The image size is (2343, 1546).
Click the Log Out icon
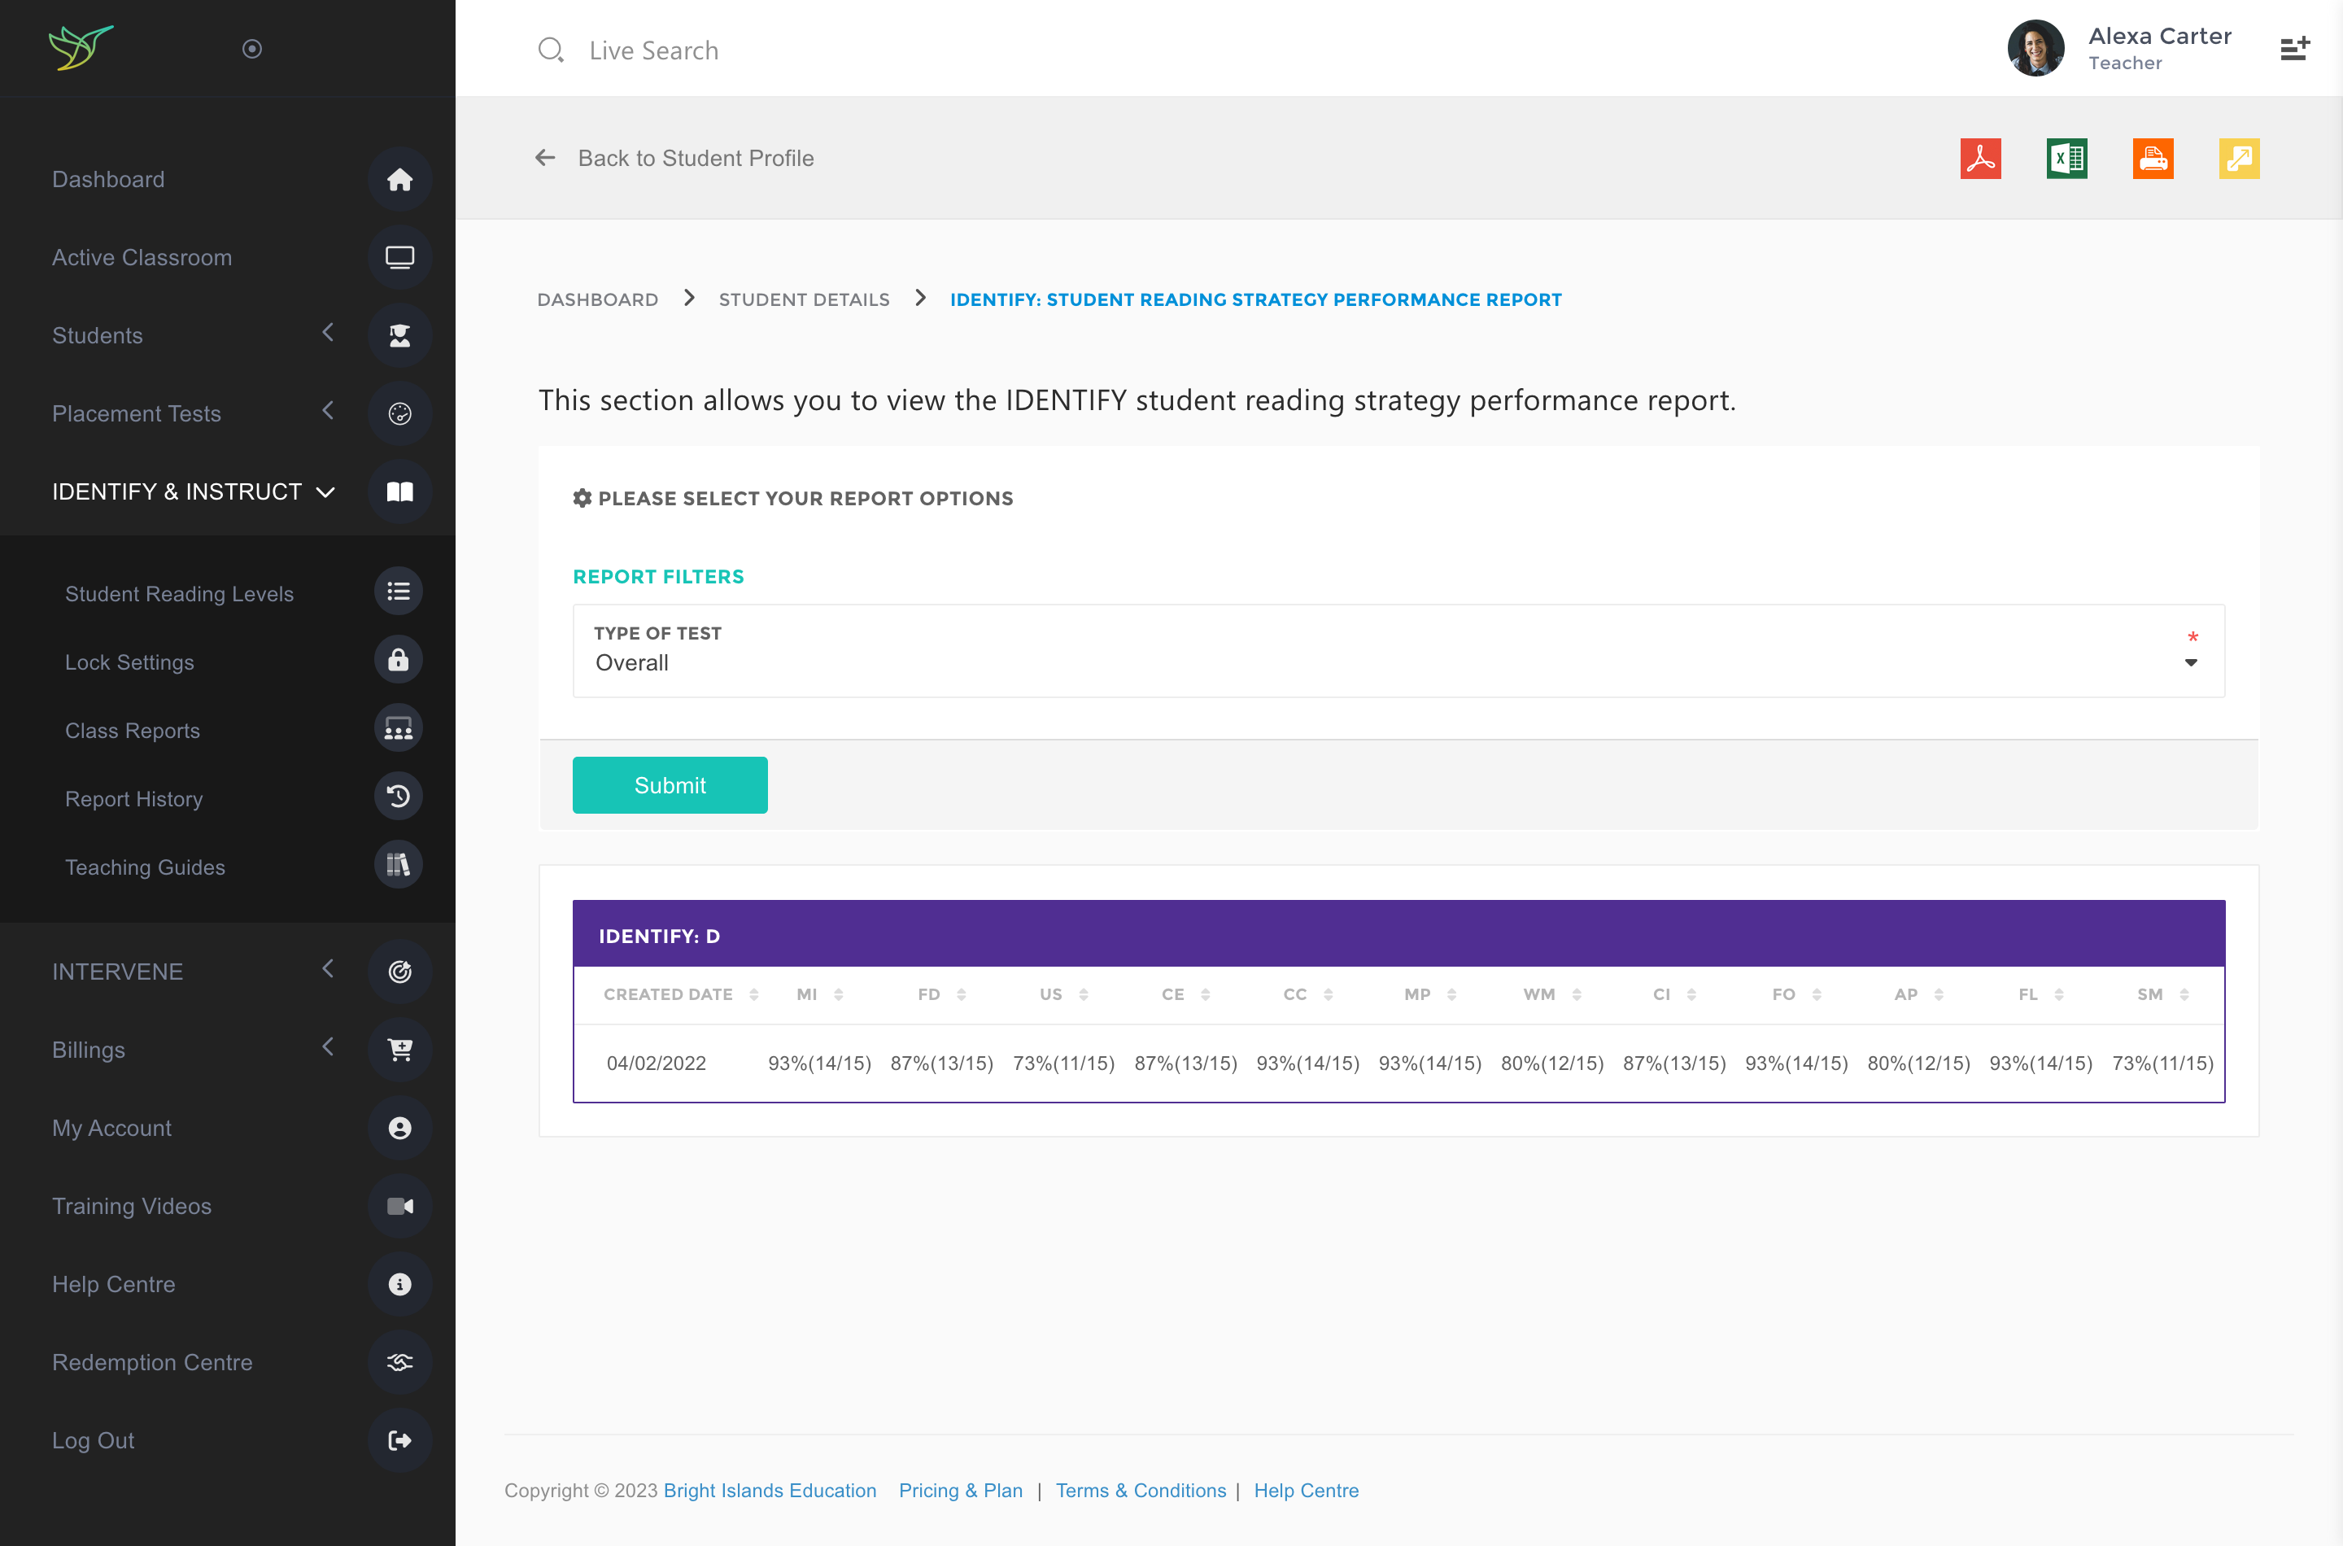(x=399, y=1440)
